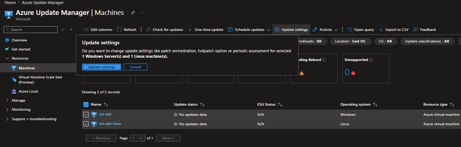Click the Machines monitor icon in sidebar
461x147 pixels.
[x=14, y=68]
